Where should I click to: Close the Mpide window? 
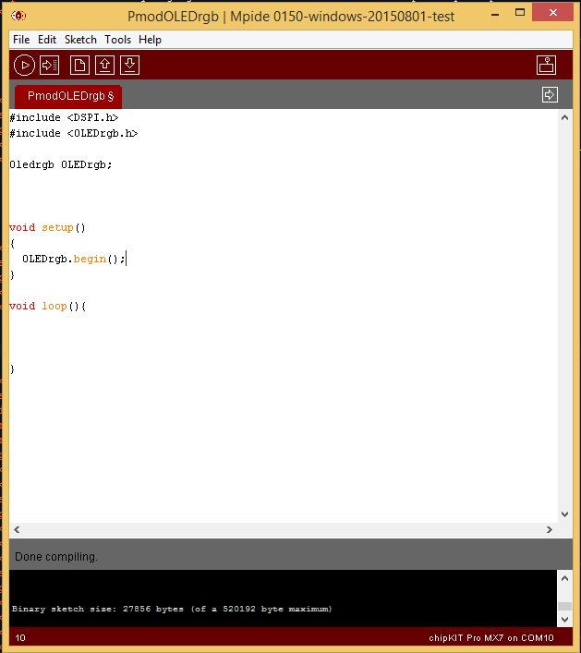click(552, 13)
